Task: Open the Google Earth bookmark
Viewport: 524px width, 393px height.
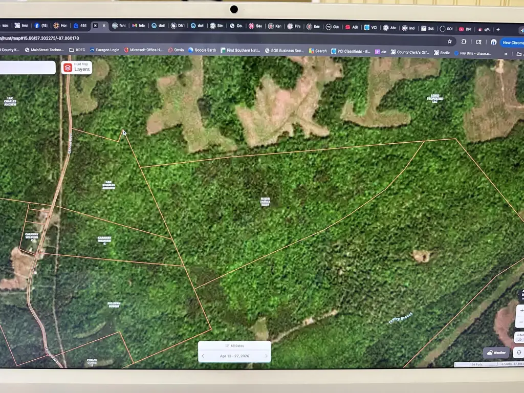Action: [x=202, y=50]
